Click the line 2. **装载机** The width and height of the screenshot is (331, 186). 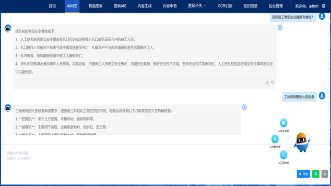(x=61, y=127)
